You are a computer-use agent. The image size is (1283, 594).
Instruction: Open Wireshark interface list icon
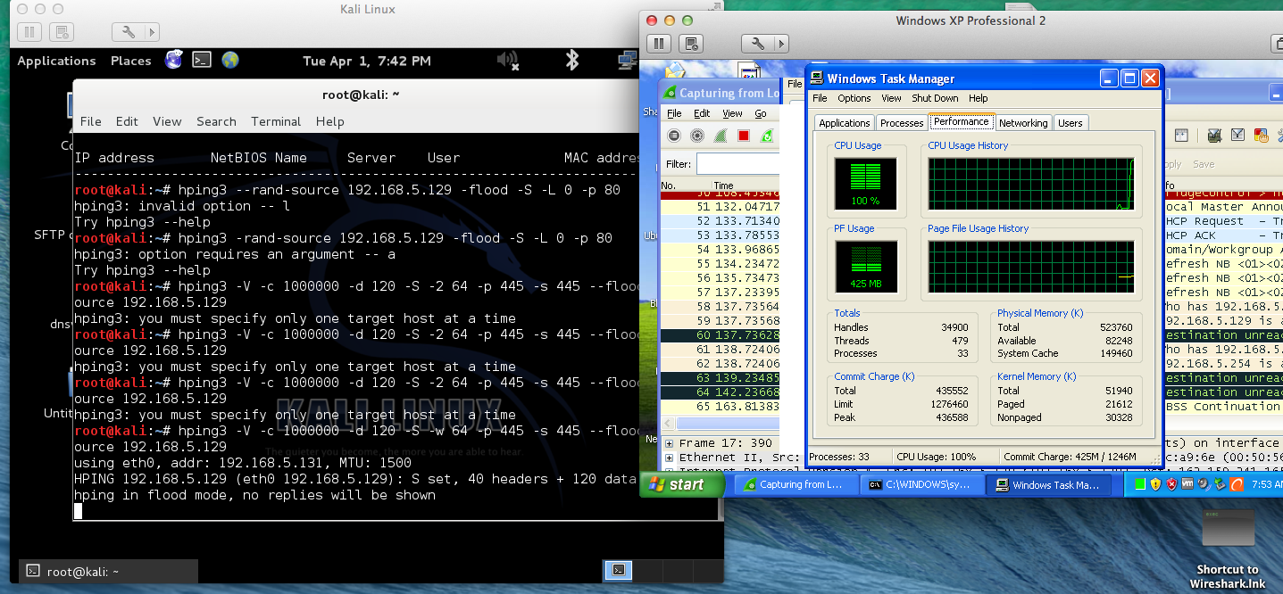674,136
